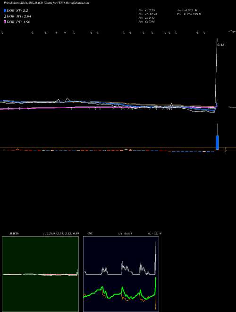Click the 'Pre O: 2.25' open value
Viewport: 236px width, 312px height.
[146, 10]
